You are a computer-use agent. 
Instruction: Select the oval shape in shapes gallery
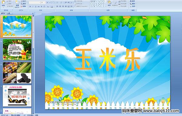tap(103, 2)
